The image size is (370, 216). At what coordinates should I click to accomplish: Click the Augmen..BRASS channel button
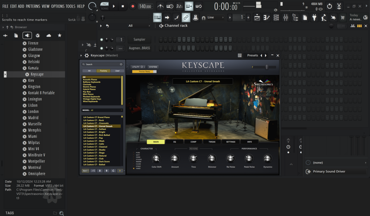pyautogui.click(x=140, y=48)
